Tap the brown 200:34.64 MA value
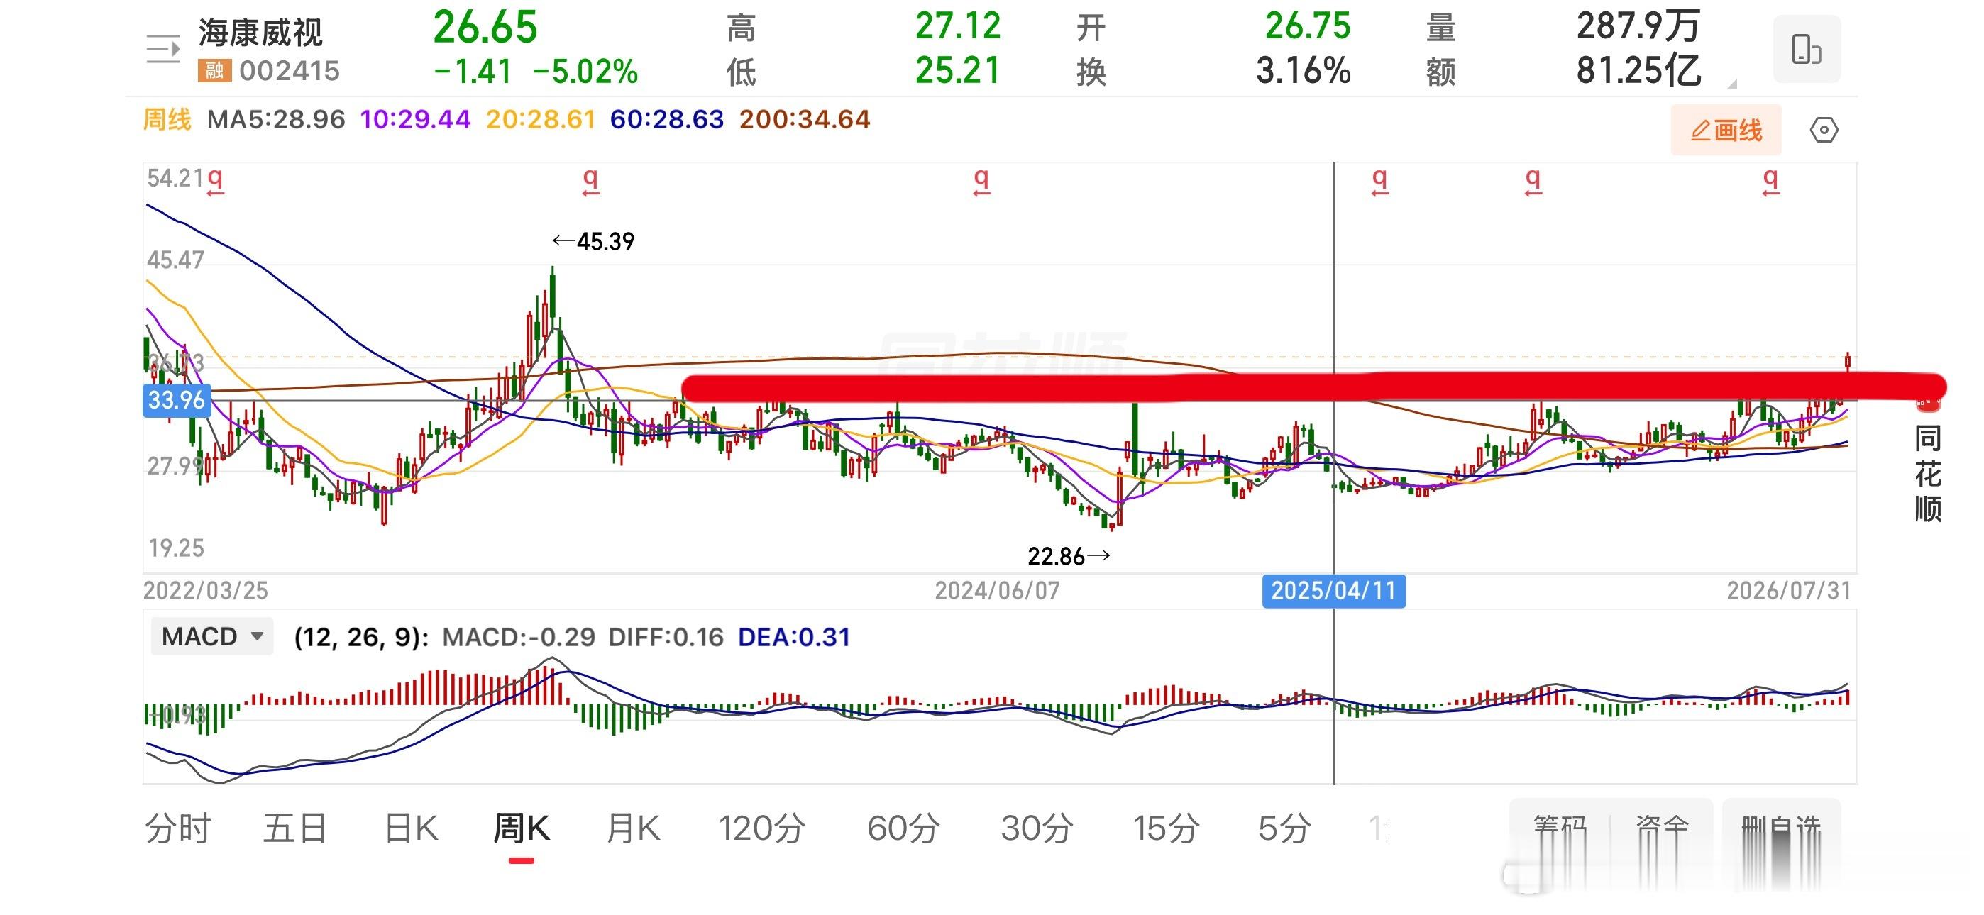Image resolution: width=1984 pixels, height=915 pixels. pos(805,119)
